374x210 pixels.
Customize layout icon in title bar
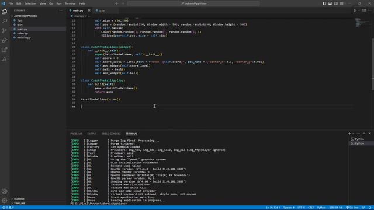point(342,3)
